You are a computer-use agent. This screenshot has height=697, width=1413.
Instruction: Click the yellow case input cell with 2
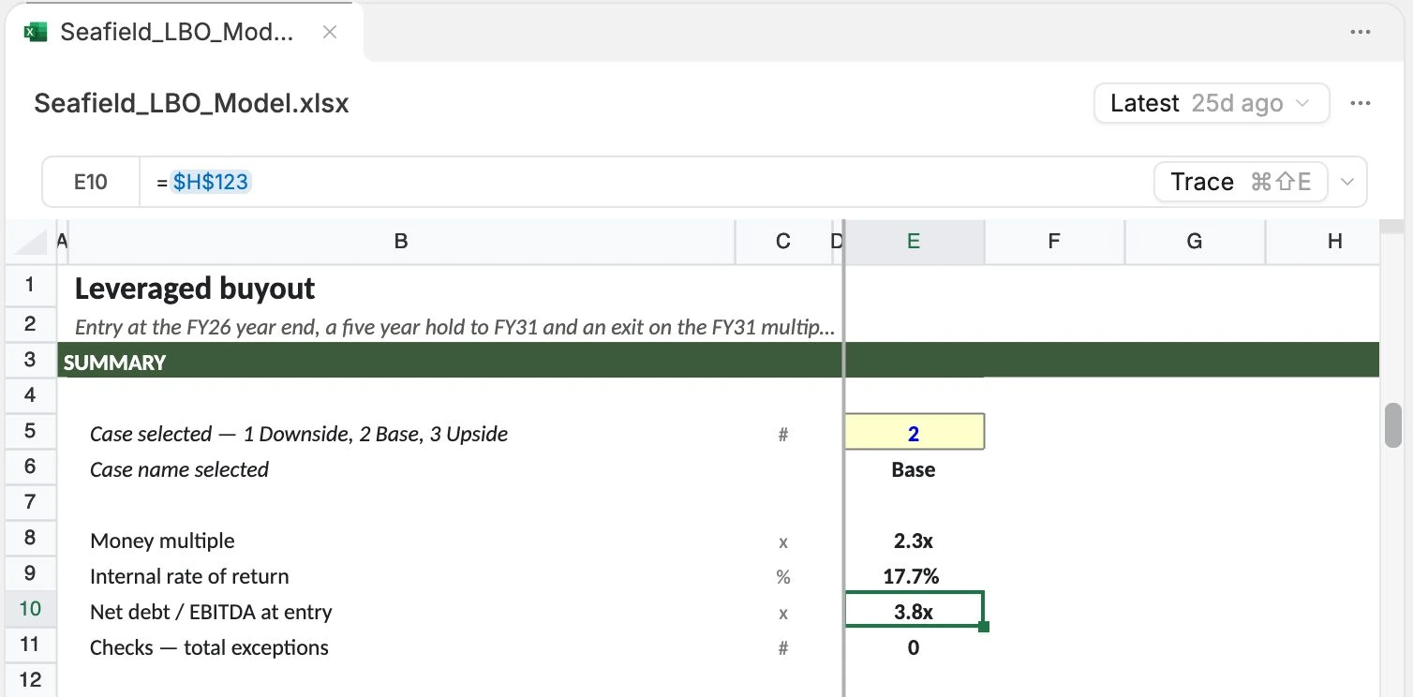click(x=914, y=432)
